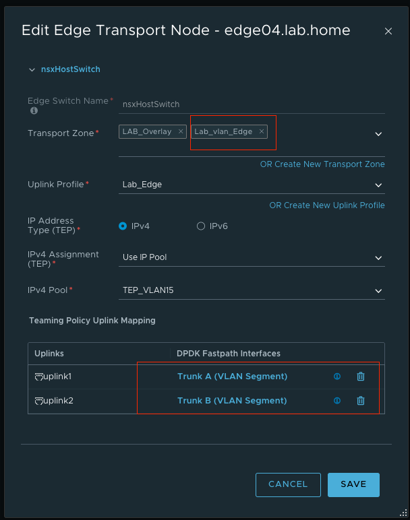Open the Uplink Profile dropdown
Screen dimensions: 410x520
[378, 185]
